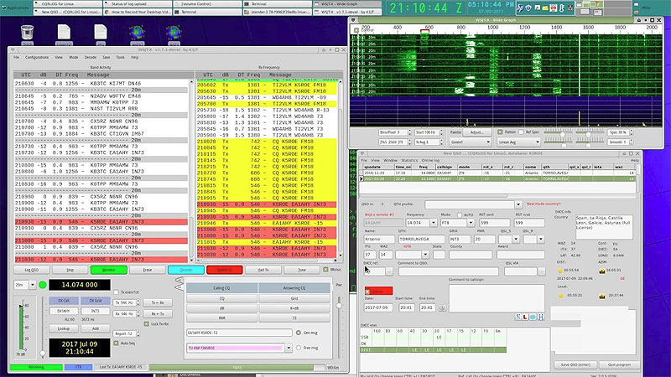Viewport: 671px width, 377px height.
Task: Open the Online log menu in CQRLOG
Action: click(x=430, y=160)
